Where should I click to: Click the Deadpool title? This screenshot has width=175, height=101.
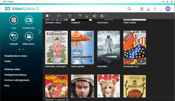[x=76, y=23]
